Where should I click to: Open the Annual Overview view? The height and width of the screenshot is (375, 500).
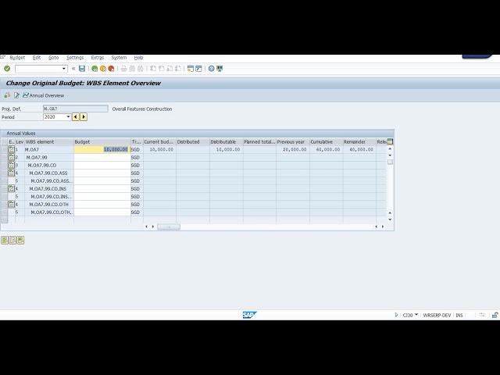(x=44, y=95)
